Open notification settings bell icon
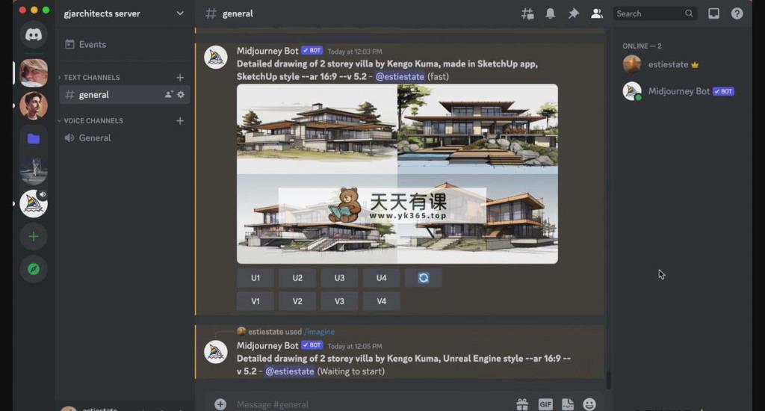Image resolution: width=765 pixels, height=411 pixels. 551,13
